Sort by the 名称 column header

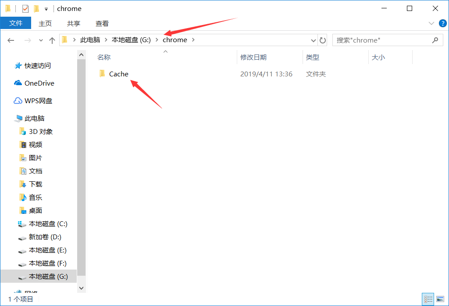click(x=104, y=58)
